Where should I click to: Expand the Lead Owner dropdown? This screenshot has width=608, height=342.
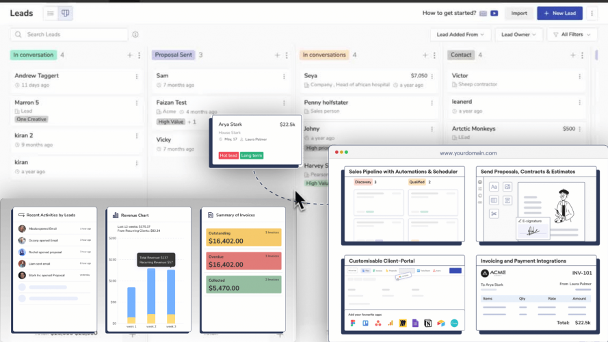click(518, 34)
